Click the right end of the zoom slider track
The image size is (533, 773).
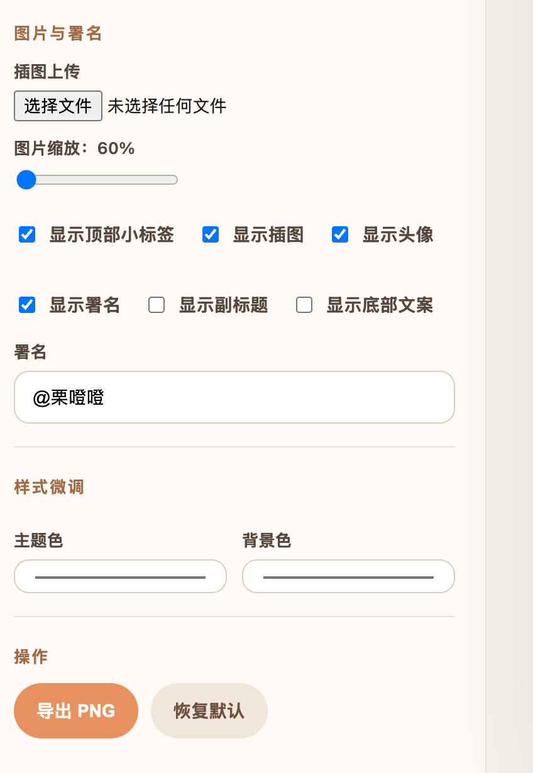coord(175,180)
